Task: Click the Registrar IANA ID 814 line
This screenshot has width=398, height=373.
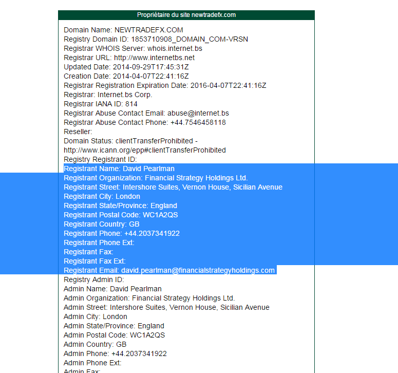Action: coord(101,104)
